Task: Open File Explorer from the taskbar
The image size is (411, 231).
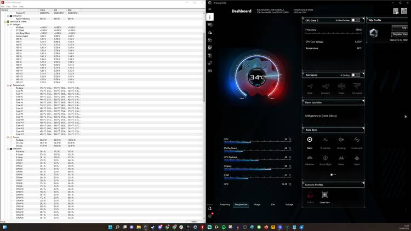Action: coord(139,227)
